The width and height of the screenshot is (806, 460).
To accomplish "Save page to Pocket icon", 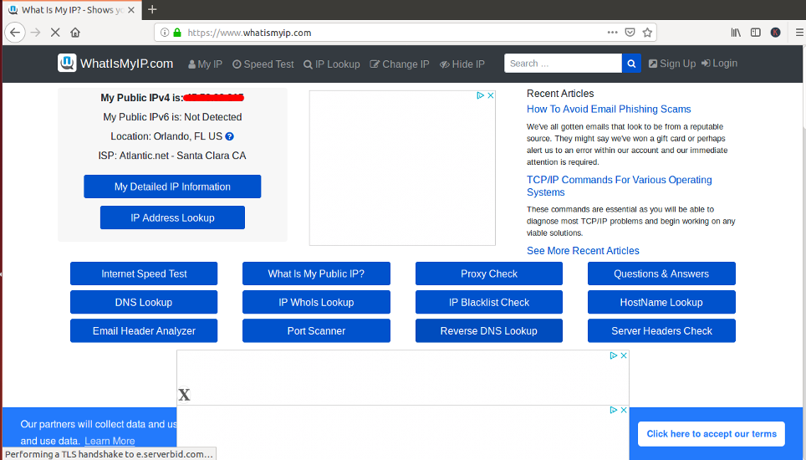I will coord(630,33).
